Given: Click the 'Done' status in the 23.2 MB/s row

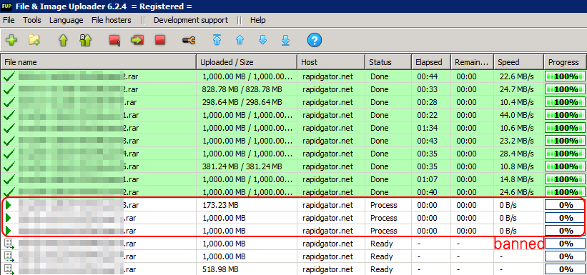Looking at the screenshot, I should [380, 141].
